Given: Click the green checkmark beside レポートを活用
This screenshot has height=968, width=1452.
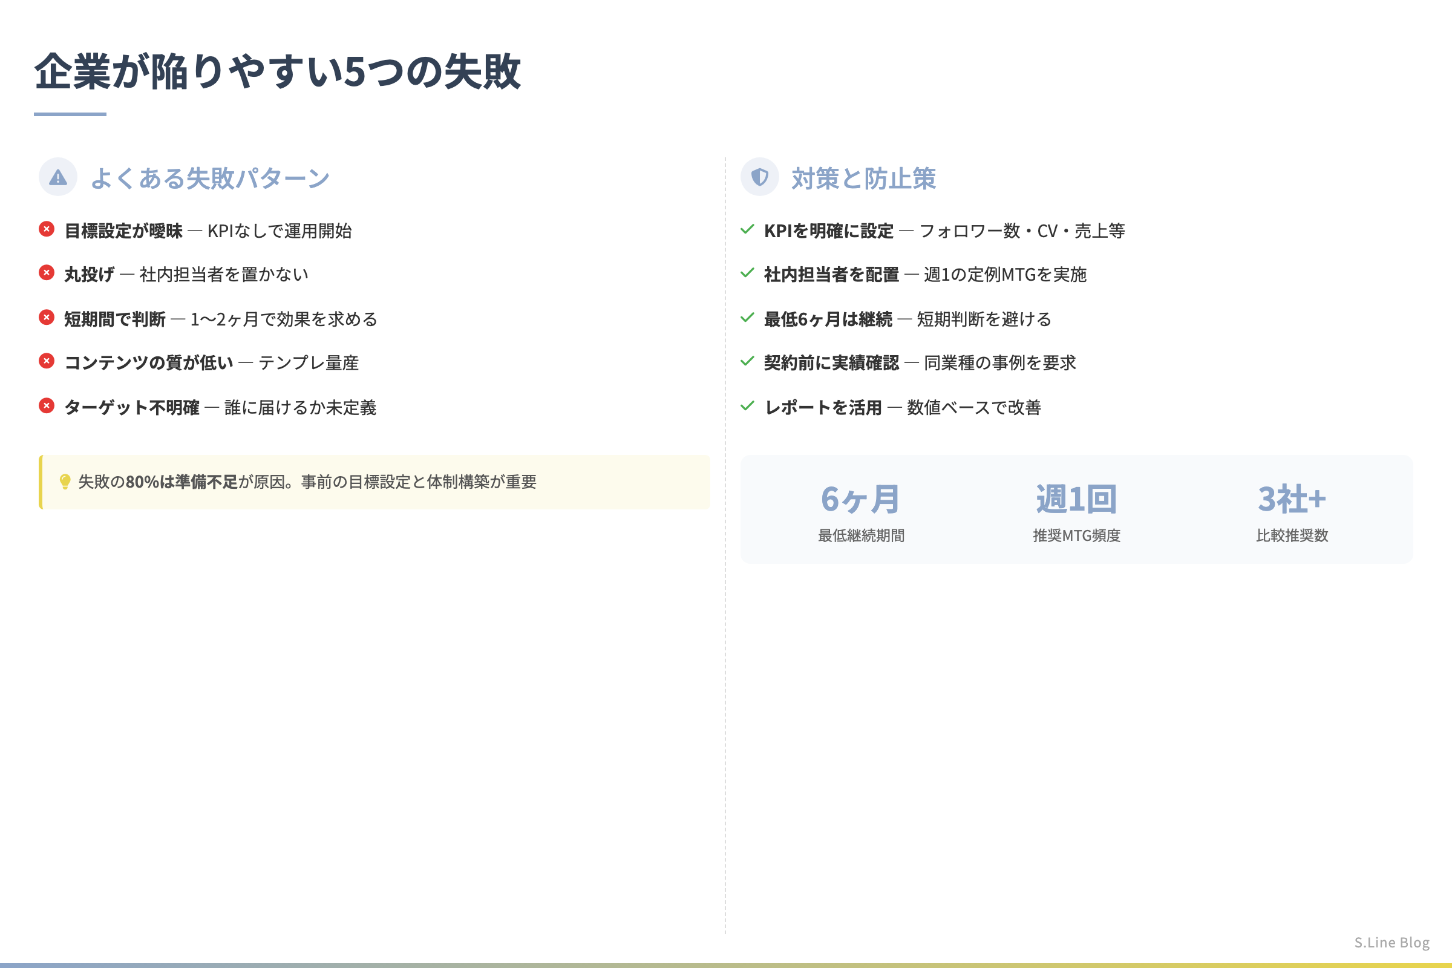Looking at the screenshot, I should (x=747, y=406).
